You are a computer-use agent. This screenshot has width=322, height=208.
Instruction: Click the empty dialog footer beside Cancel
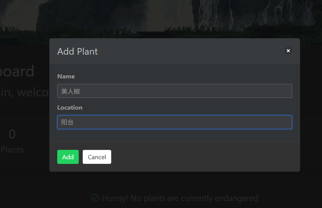coord(205,157)
